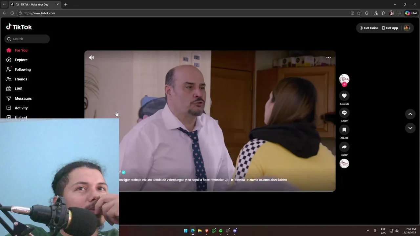Open the sound disc below the share icon
The width and height of the screenshot is (420, 236).
click(x=344, y=164)
